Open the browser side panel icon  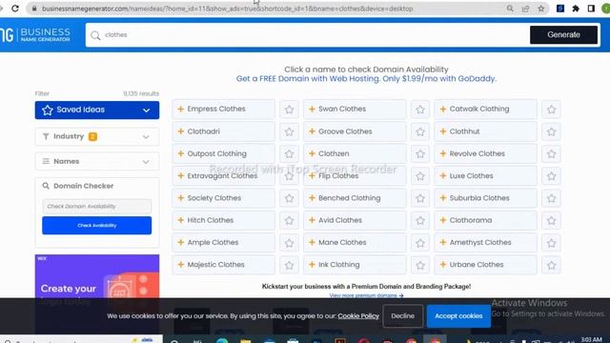(x=591, y=9)
